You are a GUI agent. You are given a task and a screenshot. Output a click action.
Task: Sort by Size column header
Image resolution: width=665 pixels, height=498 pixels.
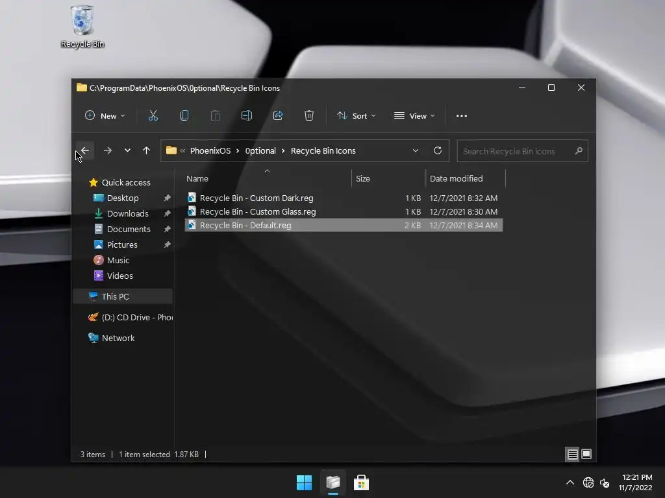pyautogui.click(x=388, y=178)
